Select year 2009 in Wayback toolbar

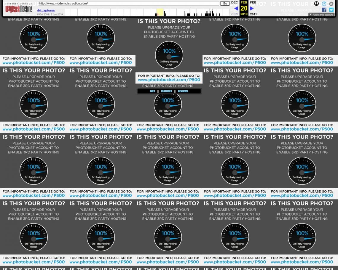tap(234, 14)
